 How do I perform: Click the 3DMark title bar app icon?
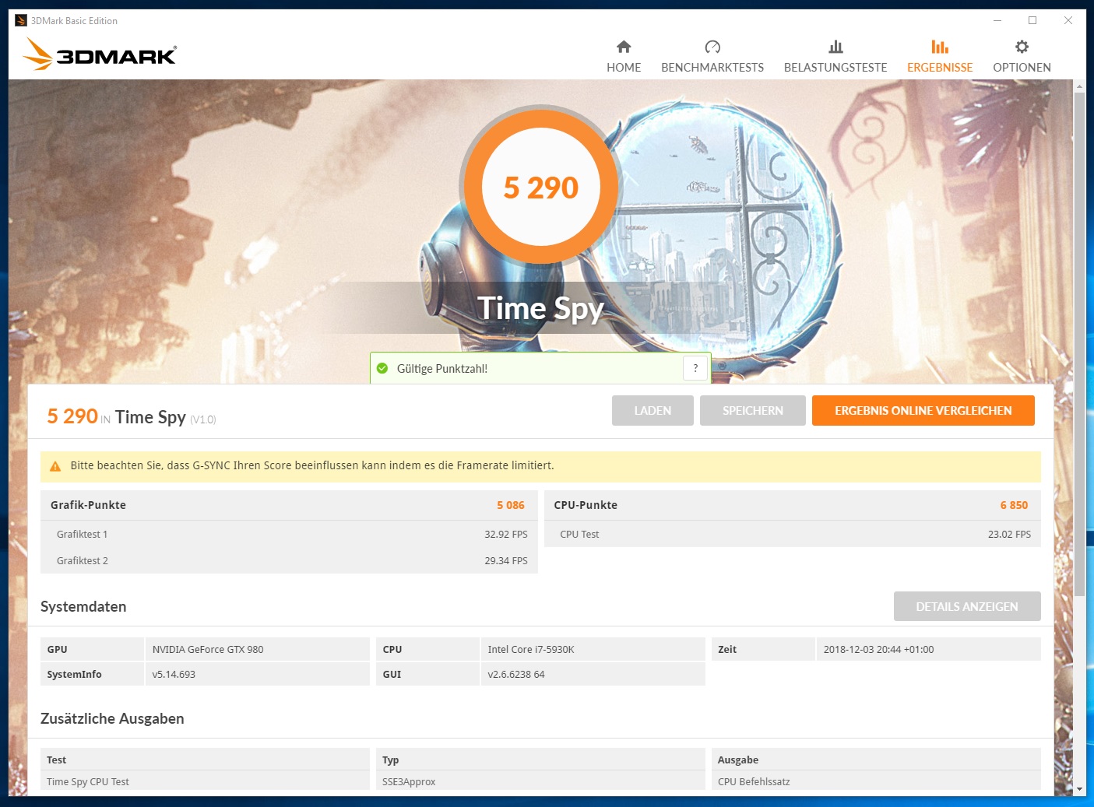click(21, 20)
